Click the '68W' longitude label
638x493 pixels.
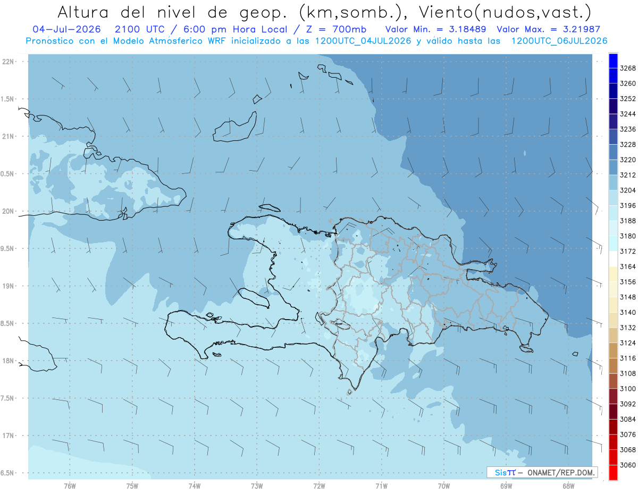click(568, 486)
